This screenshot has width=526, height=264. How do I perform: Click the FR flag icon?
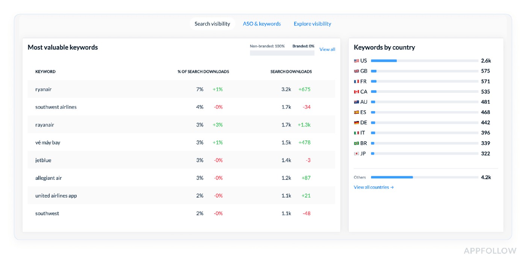click(x=356, y=81)
